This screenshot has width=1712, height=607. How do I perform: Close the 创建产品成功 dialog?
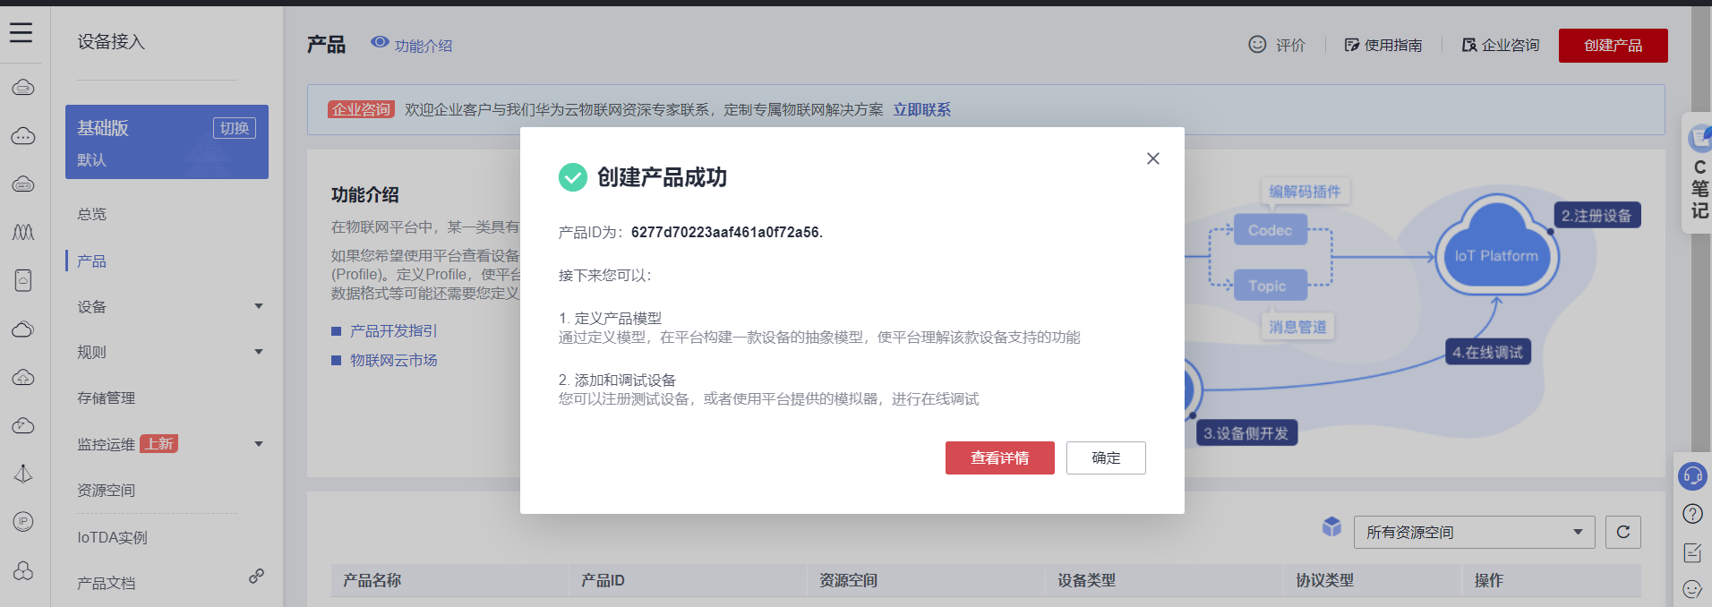click(x=1153, y=158)
